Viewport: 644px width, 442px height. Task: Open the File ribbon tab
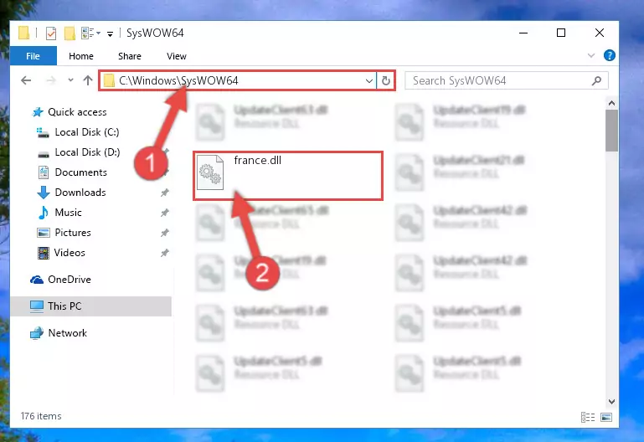[33, 56]
